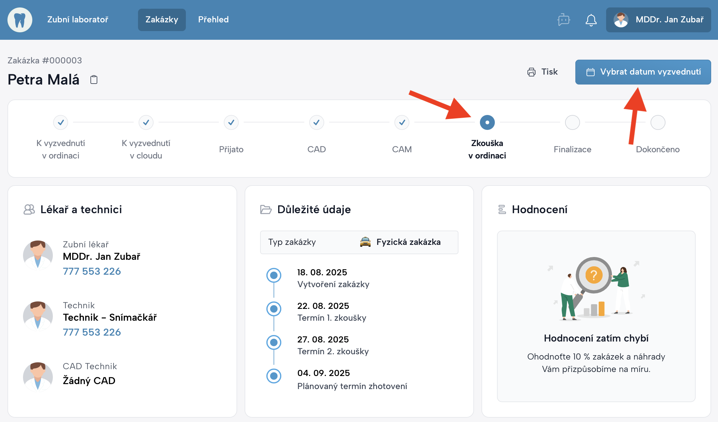Viewport: 718px width, 422px height.
Task: Select the Finalizace step circle
Action: tap(572, 122)
